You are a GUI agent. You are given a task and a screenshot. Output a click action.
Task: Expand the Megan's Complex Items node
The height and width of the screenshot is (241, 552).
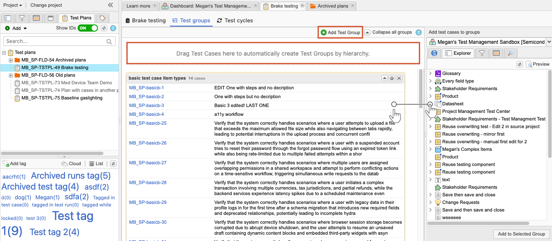(430, 149)
